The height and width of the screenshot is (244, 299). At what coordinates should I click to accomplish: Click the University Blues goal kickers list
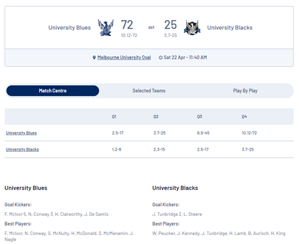[x=56, y=214]
